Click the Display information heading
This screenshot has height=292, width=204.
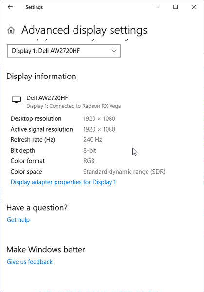(41, 77)
